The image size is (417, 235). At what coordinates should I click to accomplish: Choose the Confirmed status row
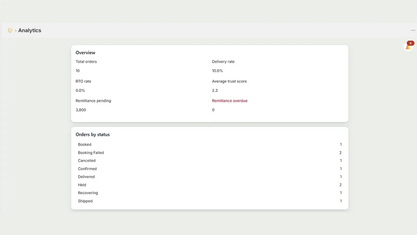click(x=210, y=169)
